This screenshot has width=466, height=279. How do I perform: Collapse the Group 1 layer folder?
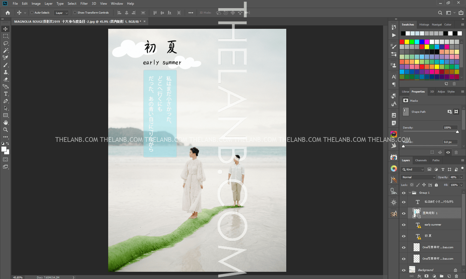click(410, 193)
